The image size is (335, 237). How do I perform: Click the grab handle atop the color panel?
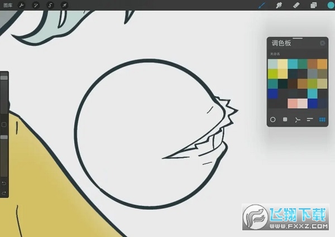[x=298, y=38]
